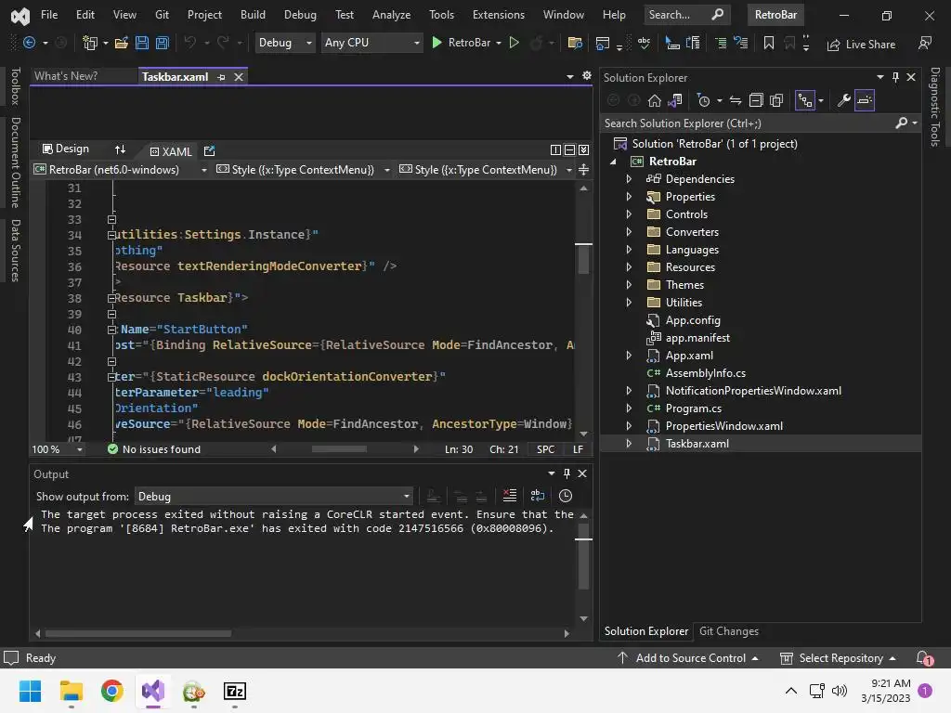951x713 pixels.
Task: Toggle Preview Selected Items in Solution Explorer
Action: click(865, 100)
